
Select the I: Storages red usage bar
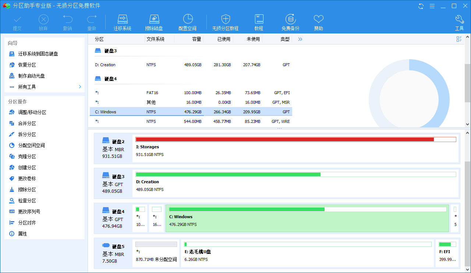point(284,139)
